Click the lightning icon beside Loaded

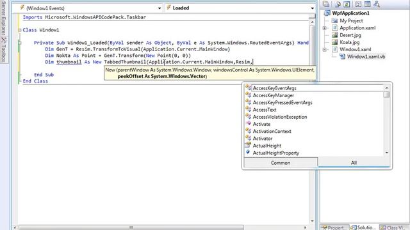(168, 8)
